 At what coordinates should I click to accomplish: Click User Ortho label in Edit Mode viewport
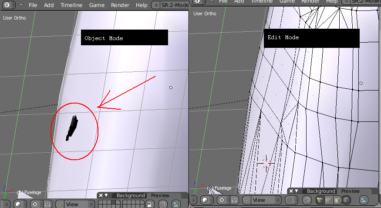point(205,13)
